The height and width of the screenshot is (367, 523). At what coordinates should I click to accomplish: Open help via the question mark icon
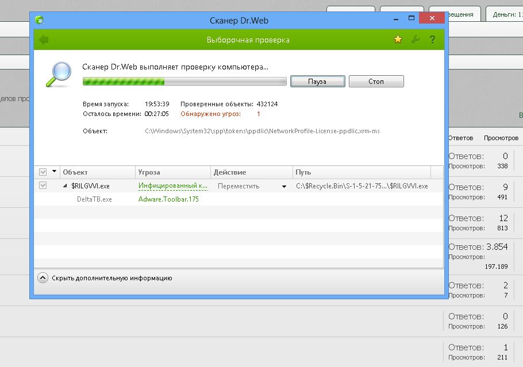(x=433, y=40)
